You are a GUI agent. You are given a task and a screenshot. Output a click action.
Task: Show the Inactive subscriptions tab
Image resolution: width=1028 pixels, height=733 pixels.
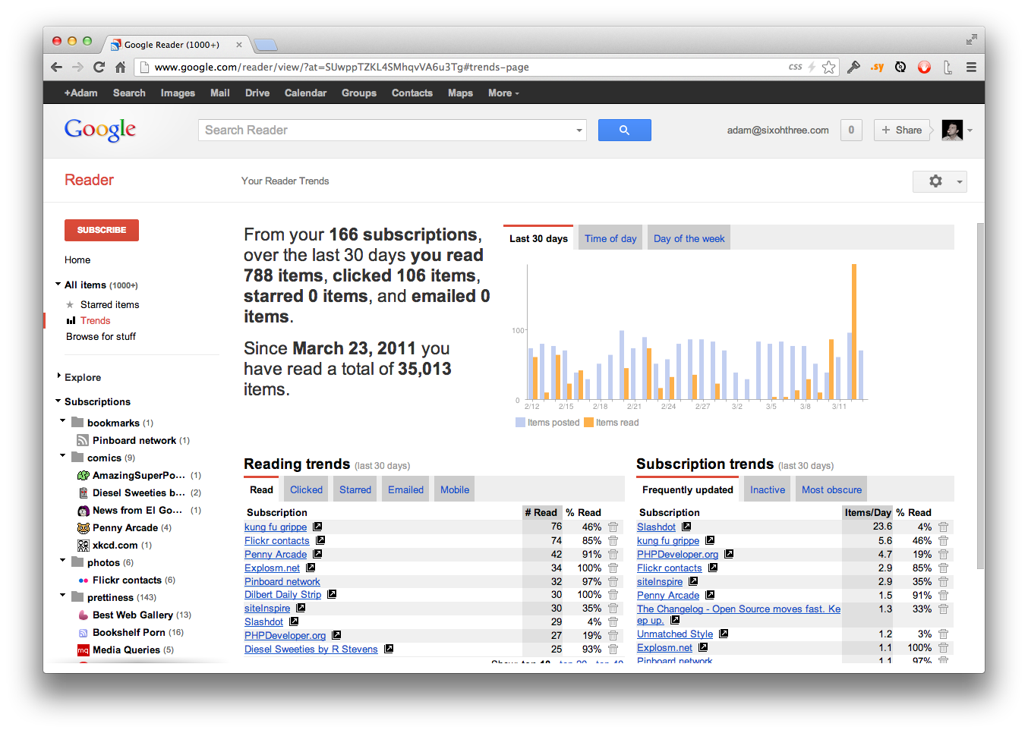pyautogui.click(x=768, y=489)
